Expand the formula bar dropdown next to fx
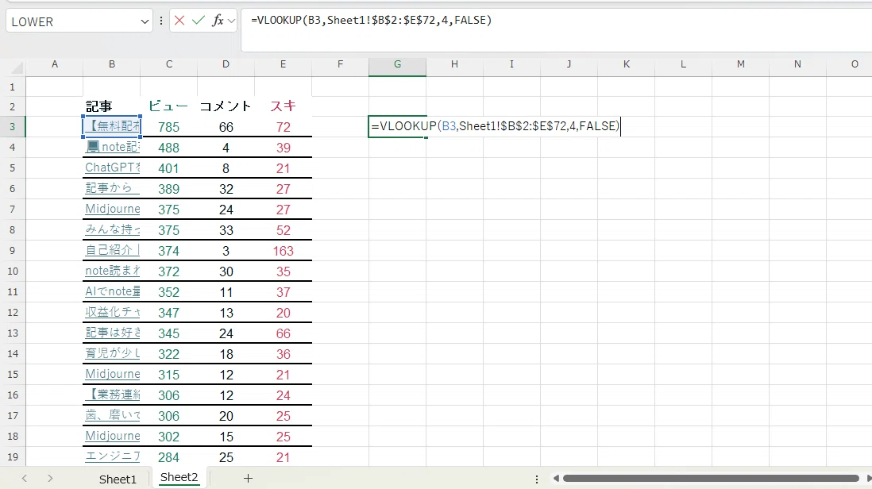This screenshot has width=872, height=489. click(231, 21)
